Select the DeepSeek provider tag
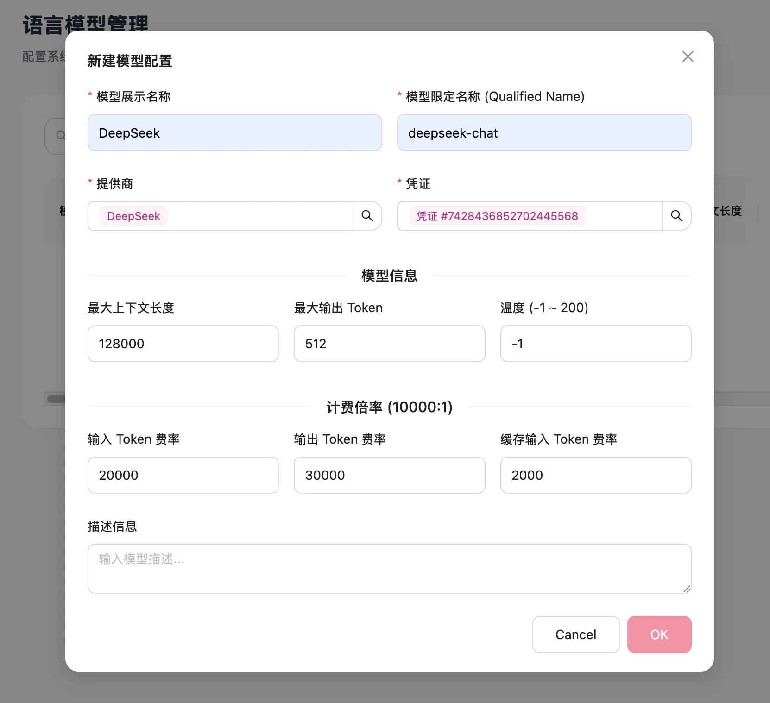Screen dimensions: 770x703 (x=133, y=216)
